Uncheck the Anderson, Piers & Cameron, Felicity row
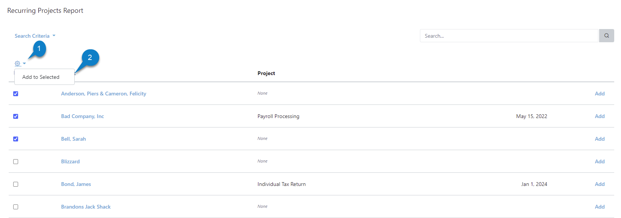This screenshot has width=621, height=218. tap(15, 94)
